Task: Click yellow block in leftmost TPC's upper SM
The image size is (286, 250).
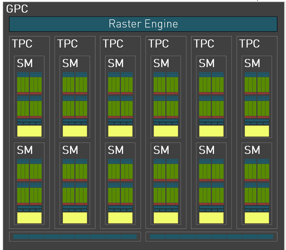Action: [x=29, y=131]
